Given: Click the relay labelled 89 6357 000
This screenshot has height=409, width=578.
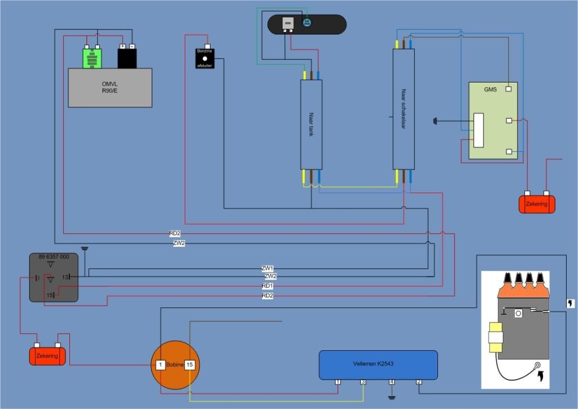Looking at the screenshot, I should [x=54, y=277].
